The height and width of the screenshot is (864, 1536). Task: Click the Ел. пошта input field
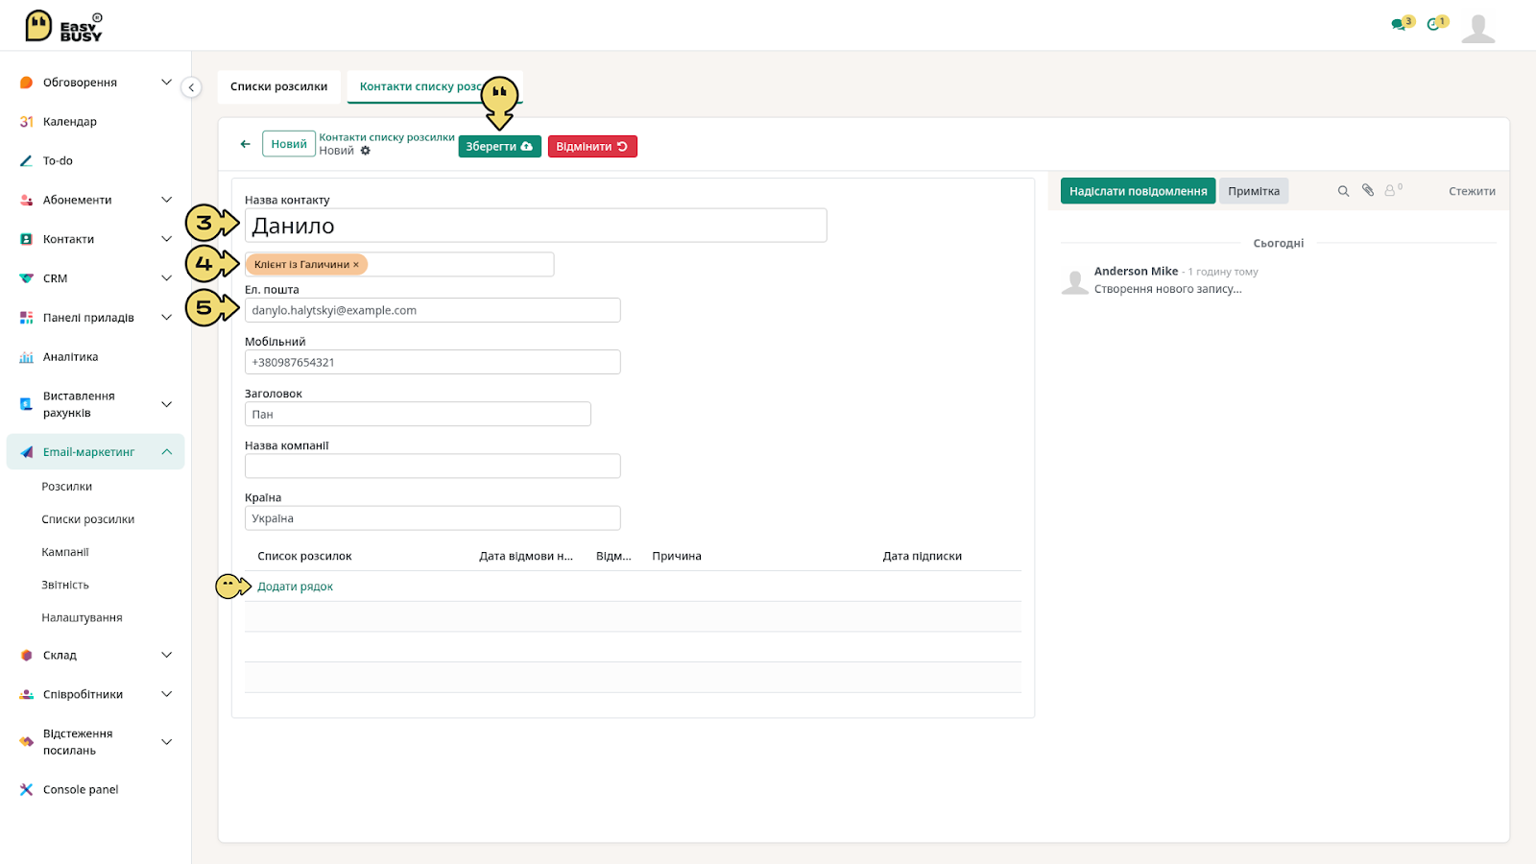click(433, 310)
